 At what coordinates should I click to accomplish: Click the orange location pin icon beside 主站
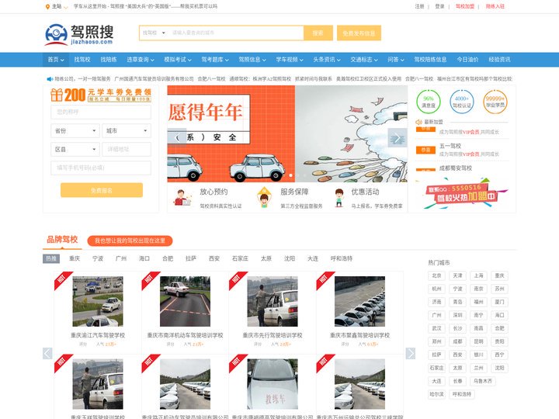(x=47, y=7)
